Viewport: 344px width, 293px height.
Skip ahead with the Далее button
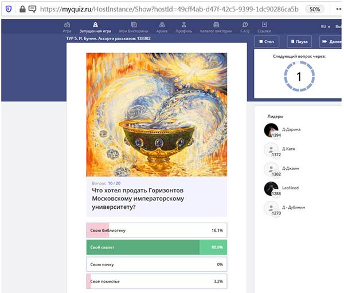331,42
